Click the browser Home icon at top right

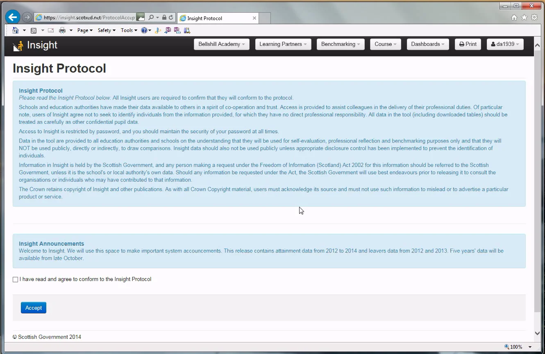tap(514, 18)
